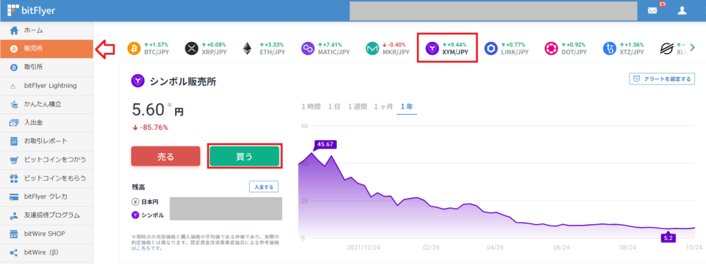Image resolution: width=706 pixels, height=264 pixels.
Task: Open bitWire SHOP in sidebar
Action: tap(47, 234)
